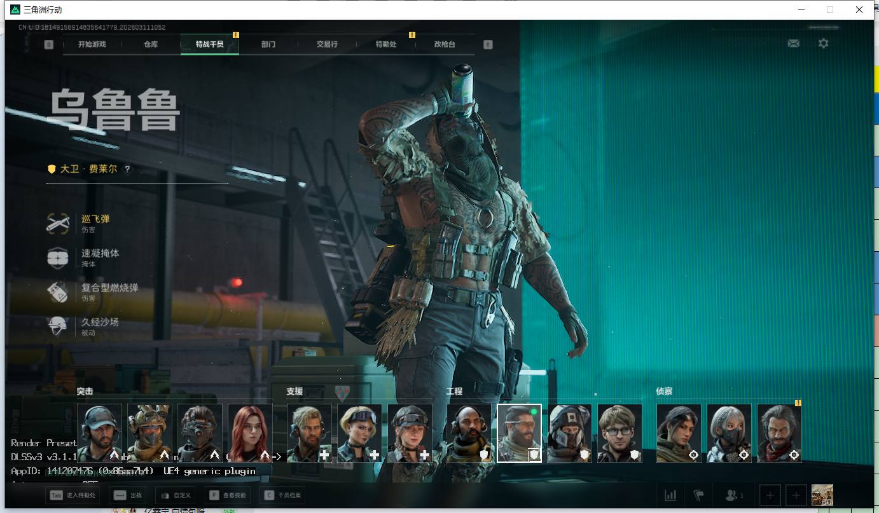Select 突击 operator with cap and headset

click(99, 433)
